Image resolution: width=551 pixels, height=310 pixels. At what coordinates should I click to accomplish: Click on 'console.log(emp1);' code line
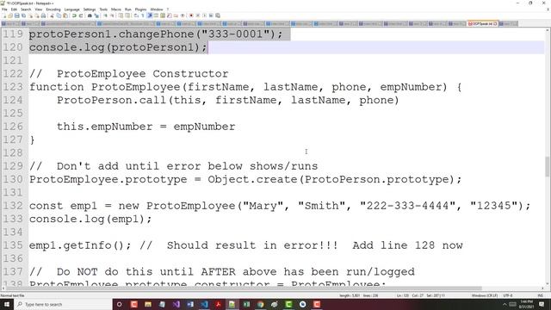tap(90, 219)
